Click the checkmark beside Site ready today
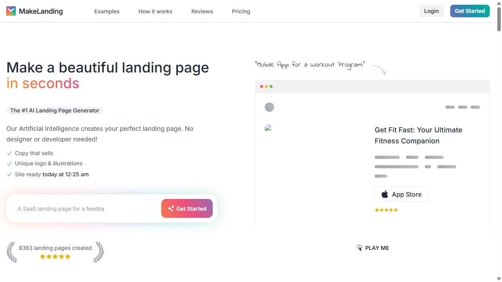The width and height of the screenshot is (502, 282). click(x=9, y=175)
